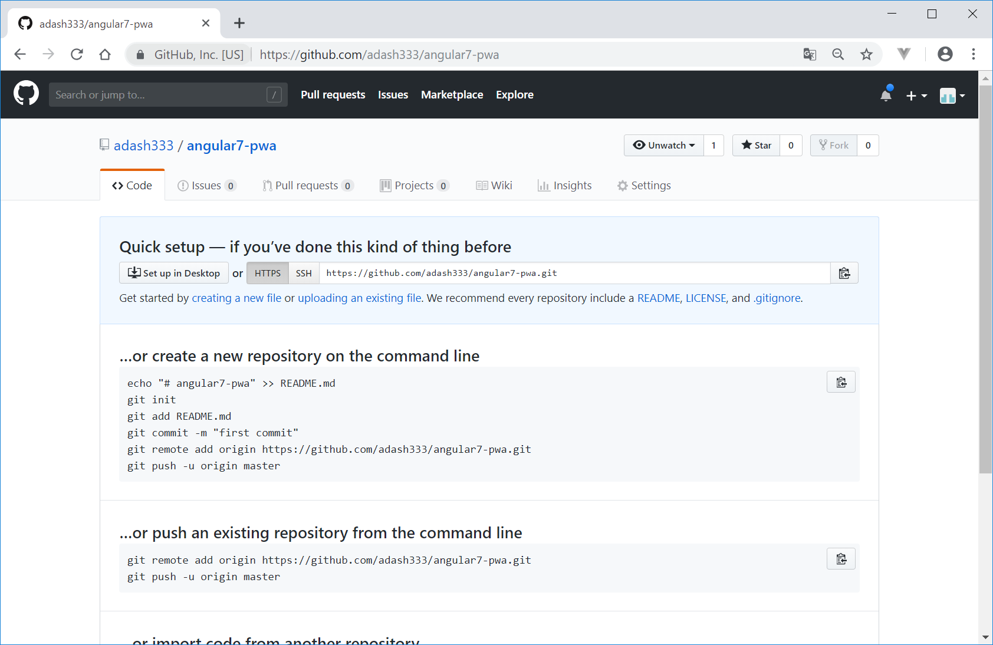This screenshot has width=993, height=645.
Task: Click the GitHub Octocat logo
Action: click(26, 94)
